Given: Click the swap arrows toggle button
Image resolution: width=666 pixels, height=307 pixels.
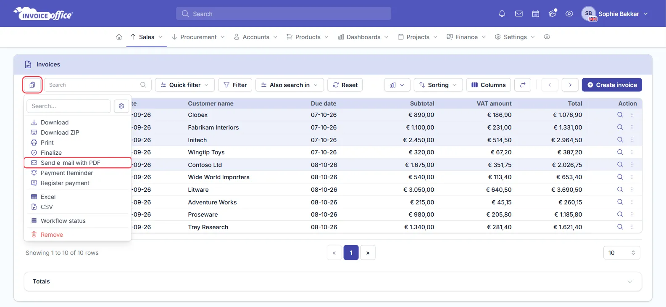Looking at the screenshot, I should tap(523, 85).
